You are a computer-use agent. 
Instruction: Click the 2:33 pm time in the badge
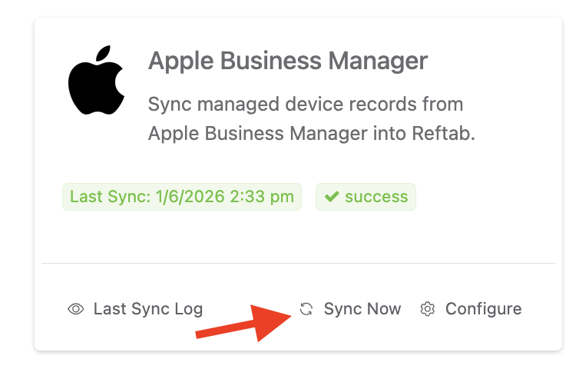pyautogui.click(x=260, y=197)
